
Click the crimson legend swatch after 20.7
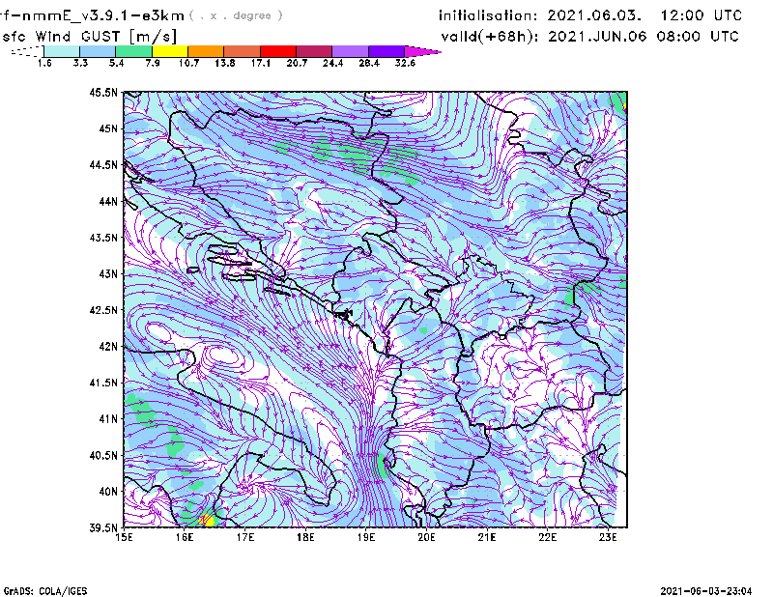click(x=315, y=51)
